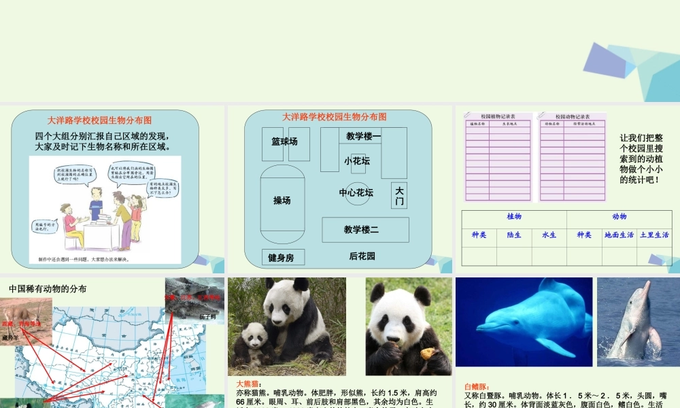Click the red 白鳍豚 heading
The width and height of the screenshot is (680, 408).
(x=477, y=387)
